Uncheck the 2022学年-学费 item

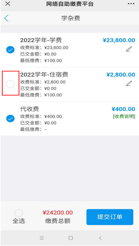10,50
